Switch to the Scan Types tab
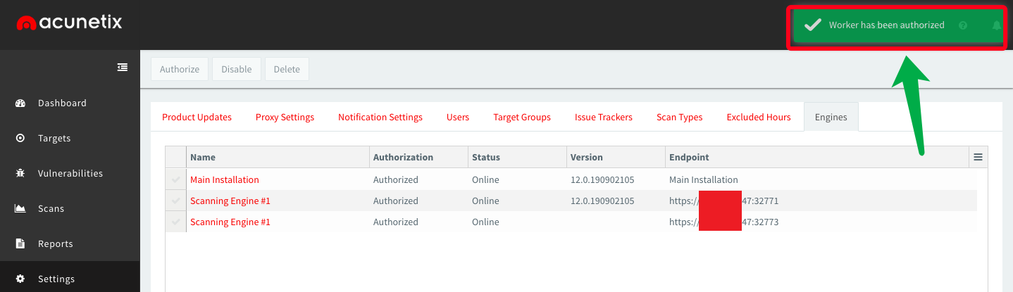Screen dimensions: 1013x292 [679, 118]
